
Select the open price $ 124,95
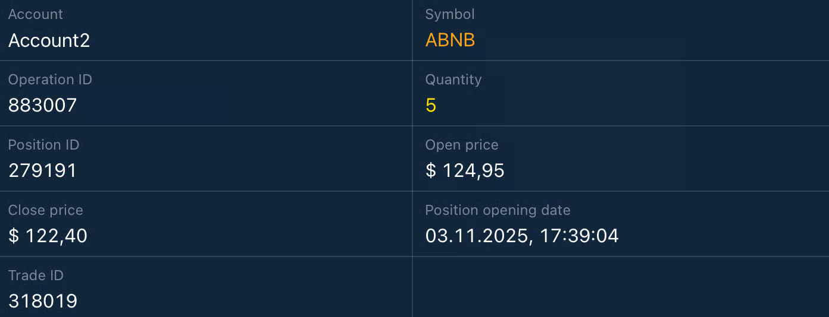(x=465, y=171)
